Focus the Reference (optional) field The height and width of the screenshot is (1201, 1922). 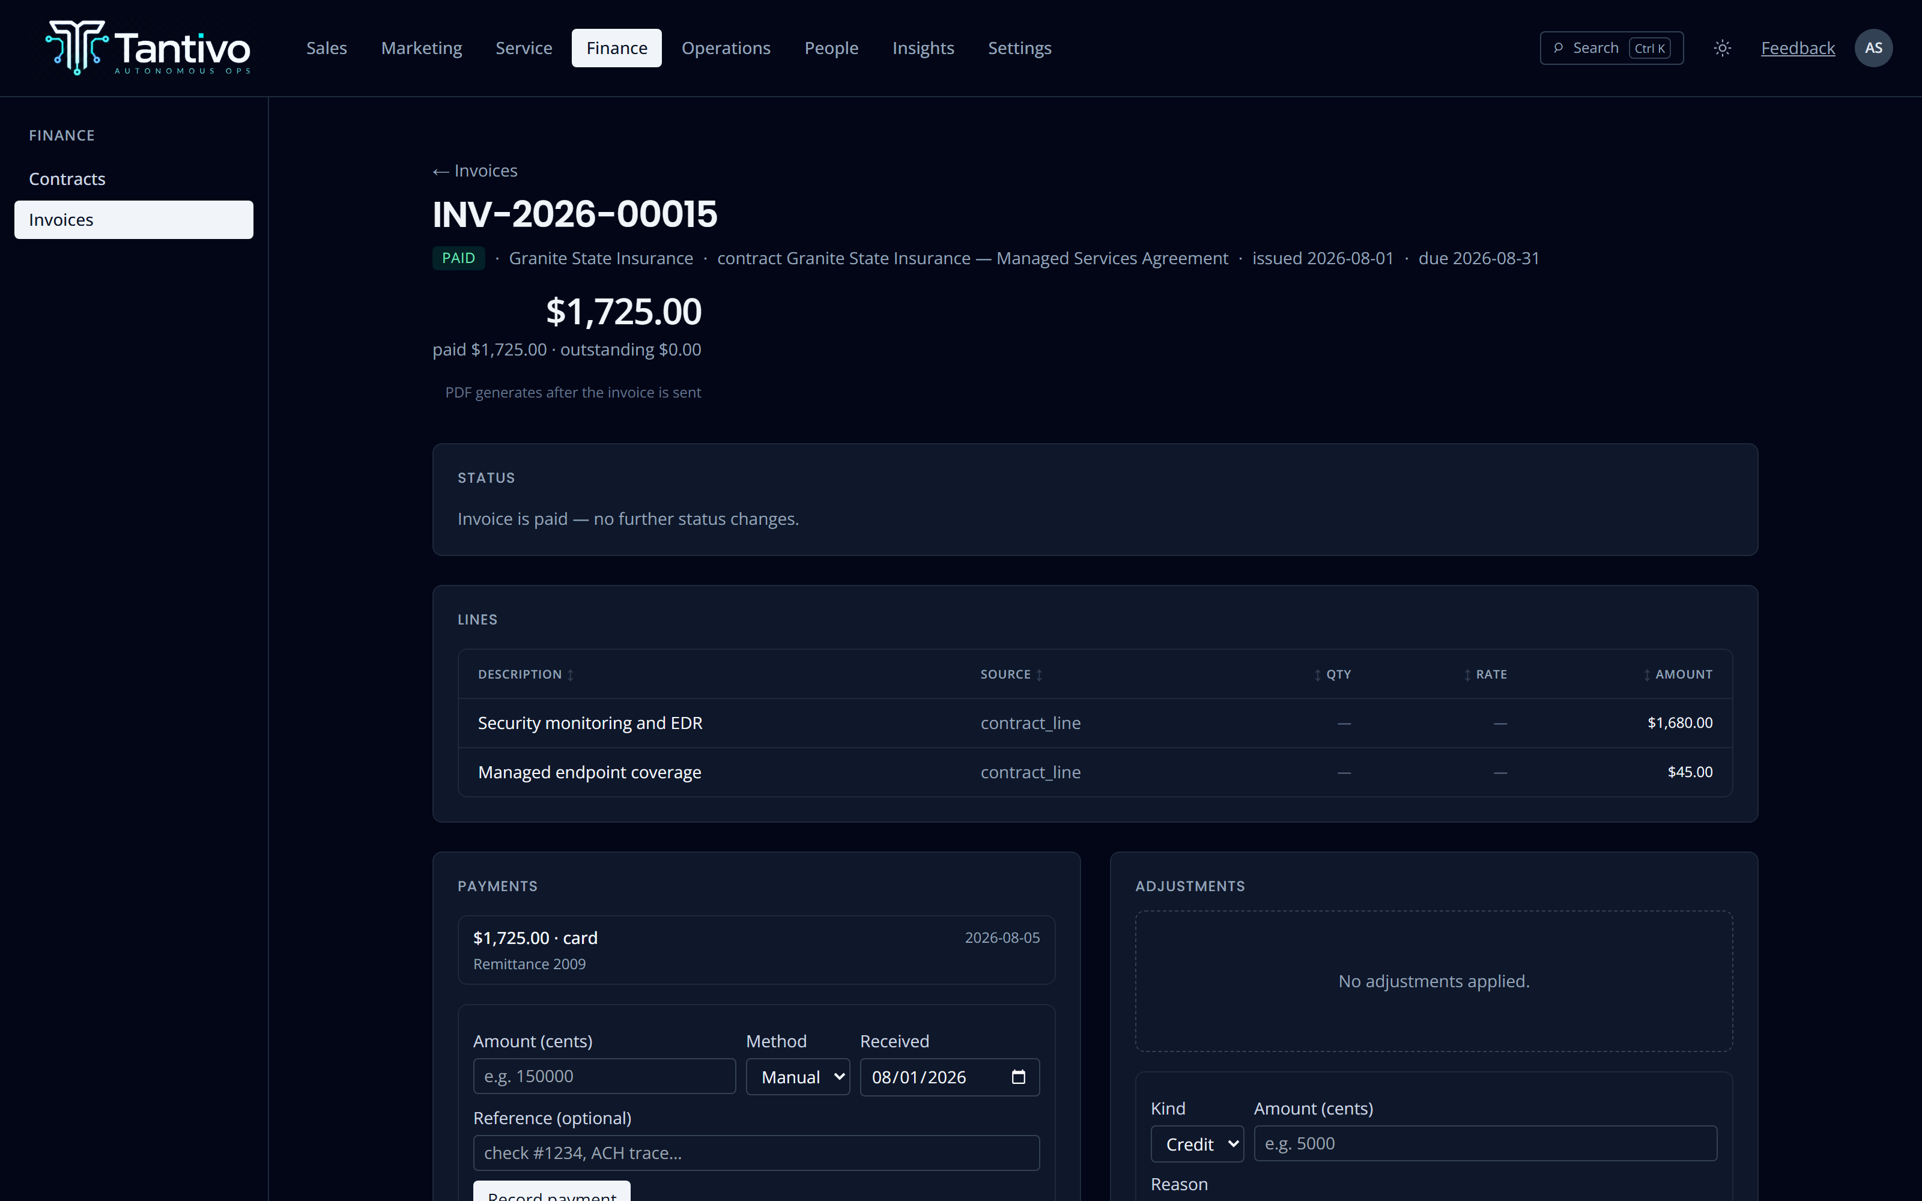[756, 1152]
